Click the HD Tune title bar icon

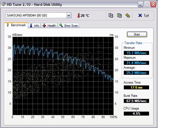click(x=3, y=4)
